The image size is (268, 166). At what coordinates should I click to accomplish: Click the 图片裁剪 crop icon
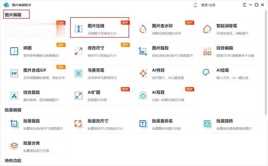tap(143, 51)
